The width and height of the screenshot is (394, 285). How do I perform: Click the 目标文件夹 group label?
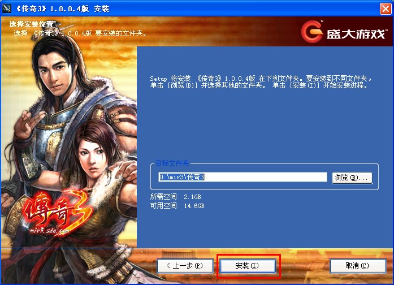(x=172, y=163)
